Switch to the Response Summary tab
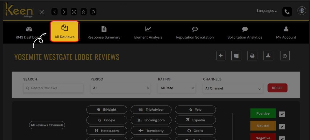The height and width of the screenshot is (140, 310). [104, 32]
